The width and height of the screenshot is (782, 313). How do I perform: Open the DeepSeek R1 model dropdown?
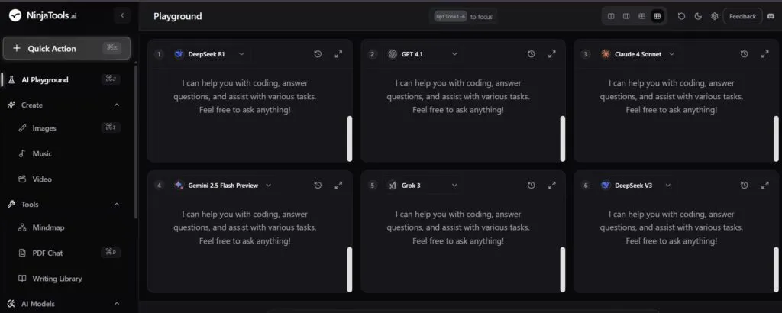coord(241,54)
